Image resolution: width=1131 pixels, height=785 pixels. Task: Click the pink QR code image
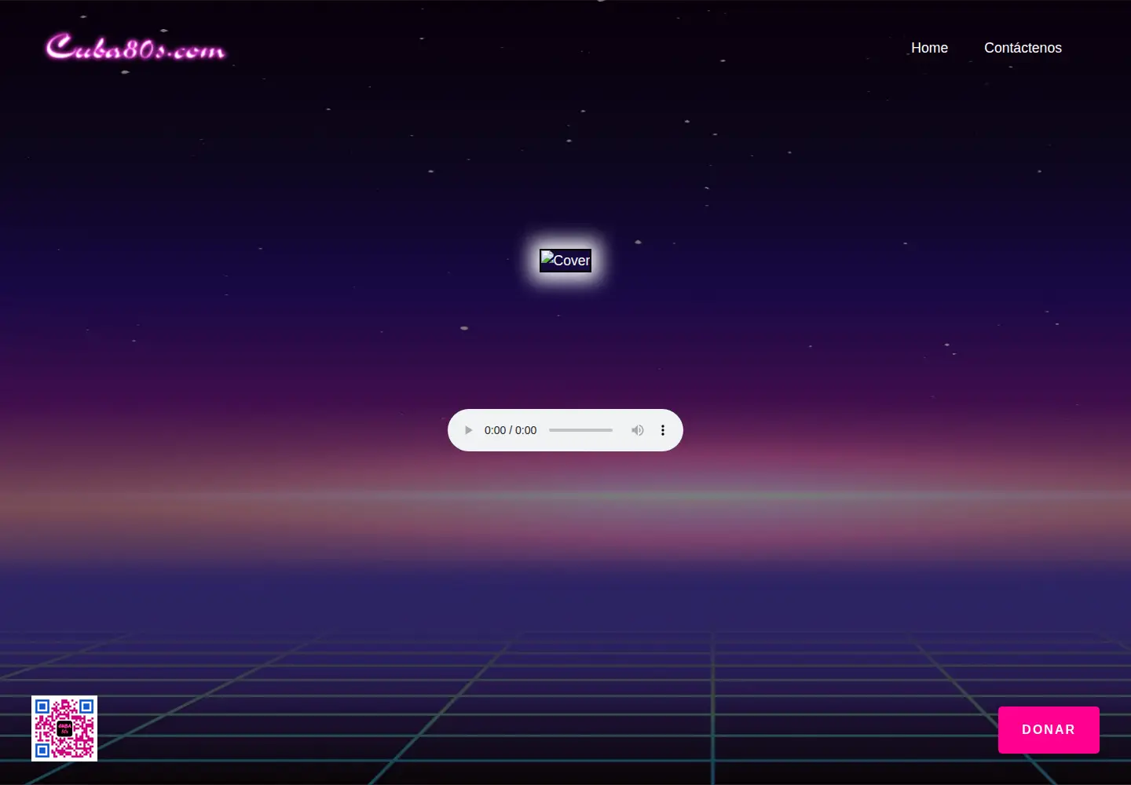[x=64, y=728]
